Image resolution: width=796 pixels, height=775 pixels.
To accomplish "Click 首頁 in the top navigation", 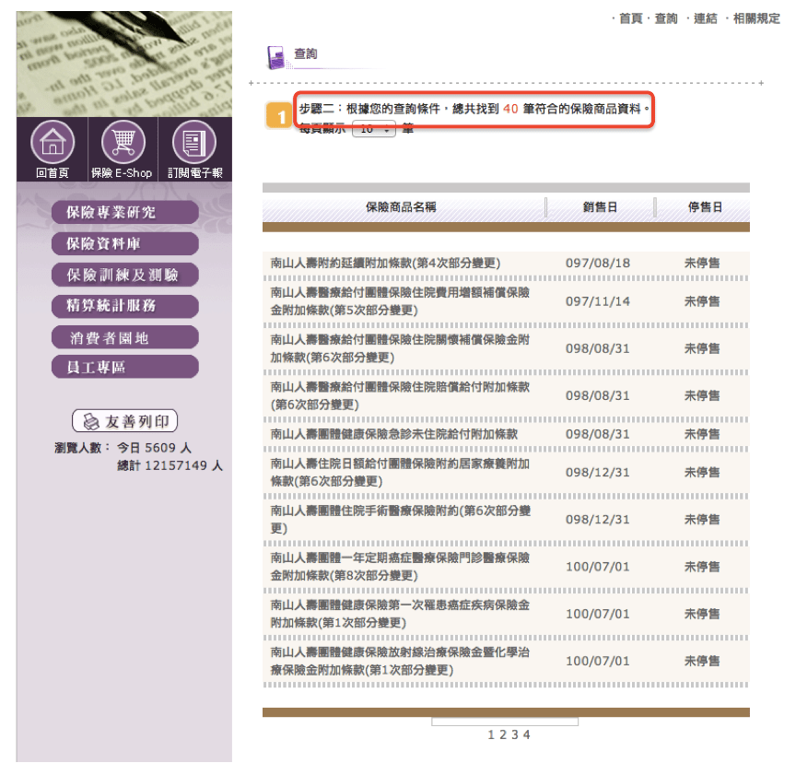I will [x=632, y=18].
